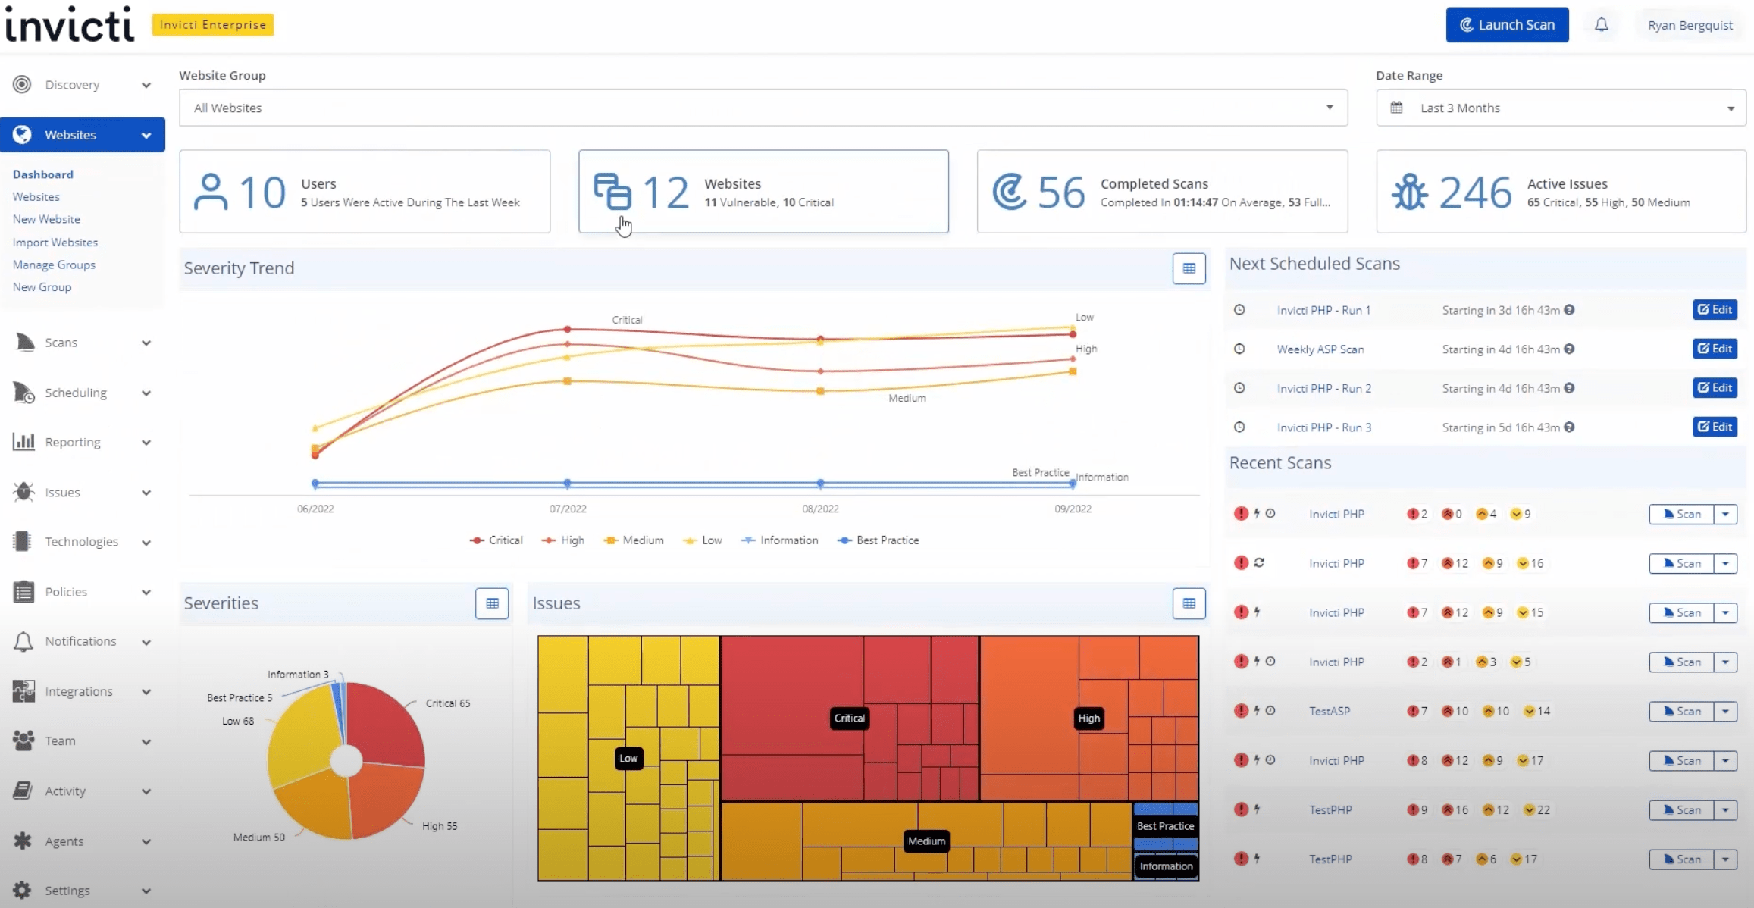This screenshot has width=1754, height=908.
Task: Click the Scheduling icon in sidebar
Action: click(x=24, y=393)
